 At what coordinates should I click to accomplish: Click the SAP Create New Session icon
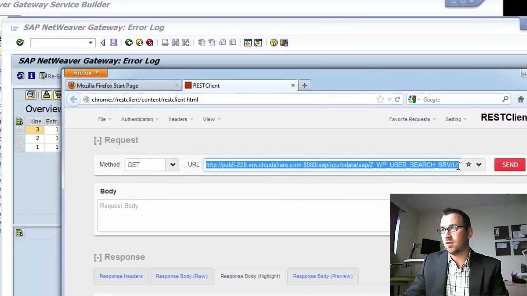click(248, 42)
